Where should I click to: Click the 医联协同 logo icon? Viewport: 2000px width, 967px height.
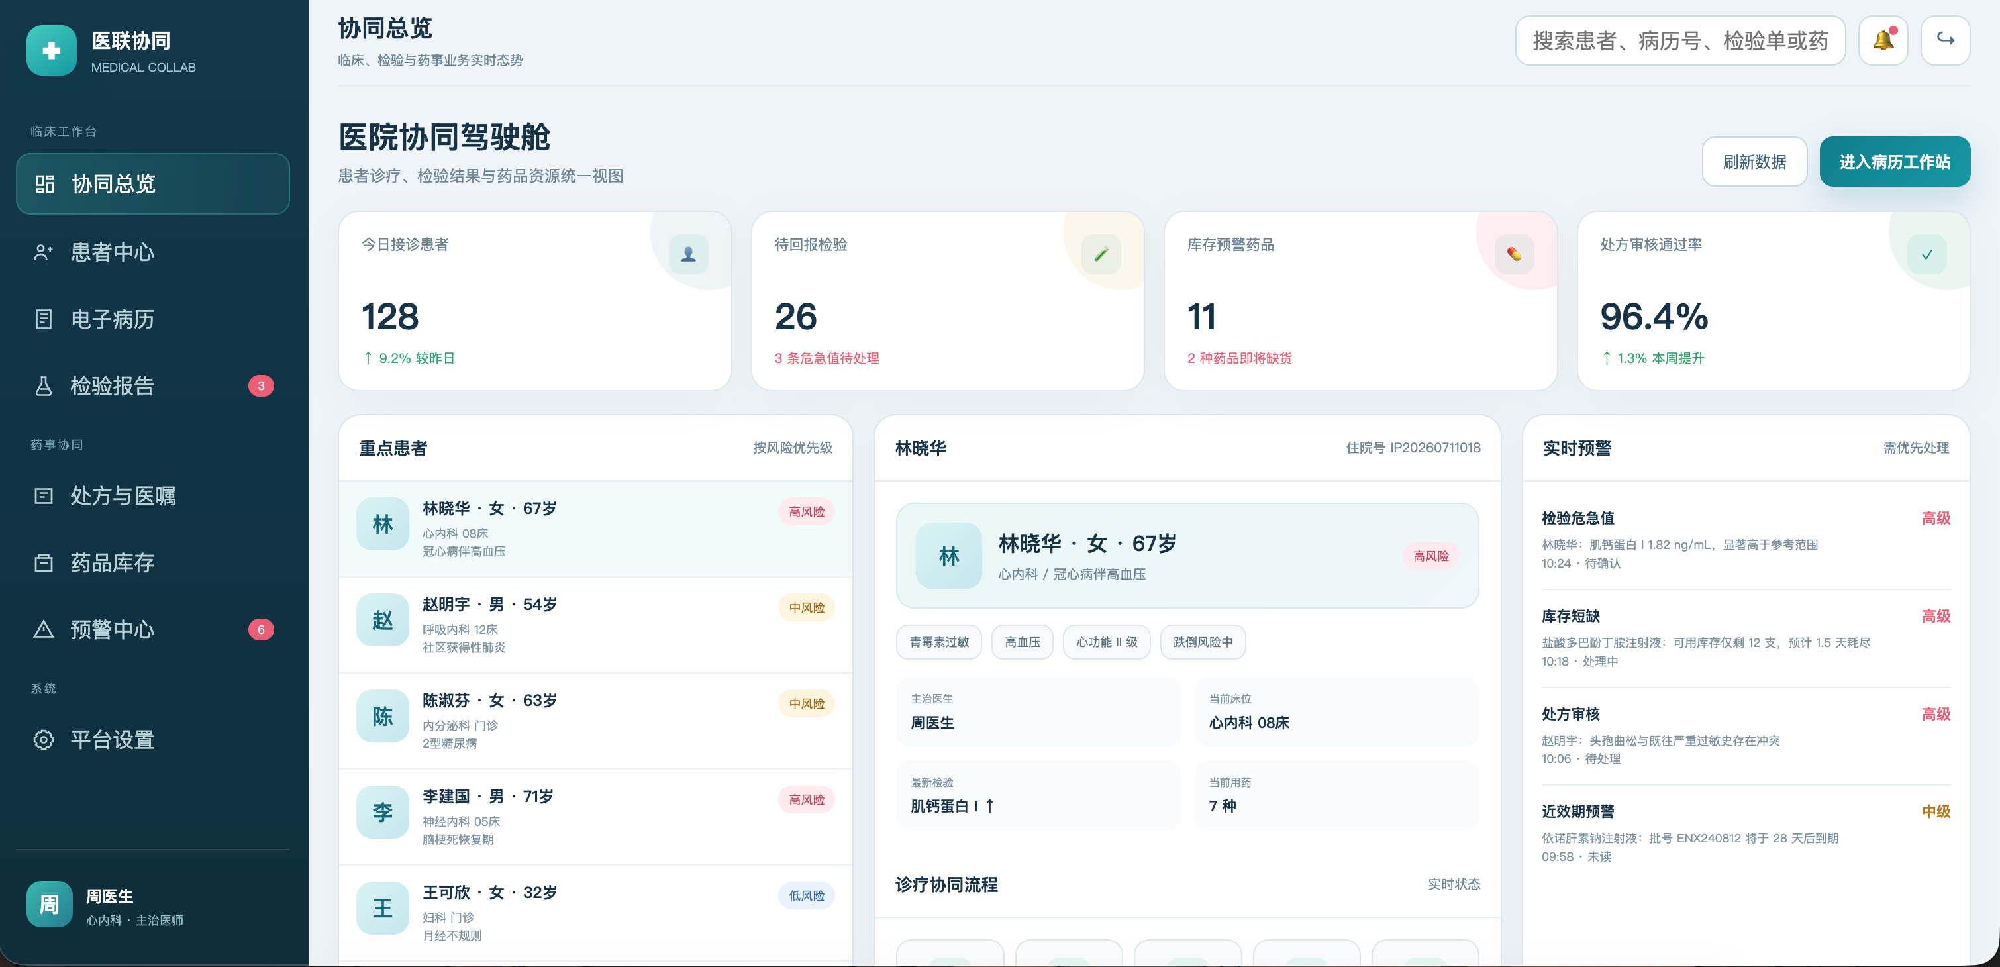point(51,50)
